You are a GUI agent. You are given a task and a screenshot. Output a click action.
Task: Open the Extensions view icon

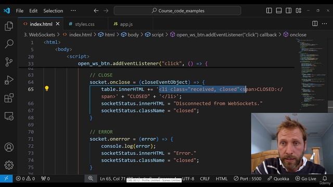point(9,98)
